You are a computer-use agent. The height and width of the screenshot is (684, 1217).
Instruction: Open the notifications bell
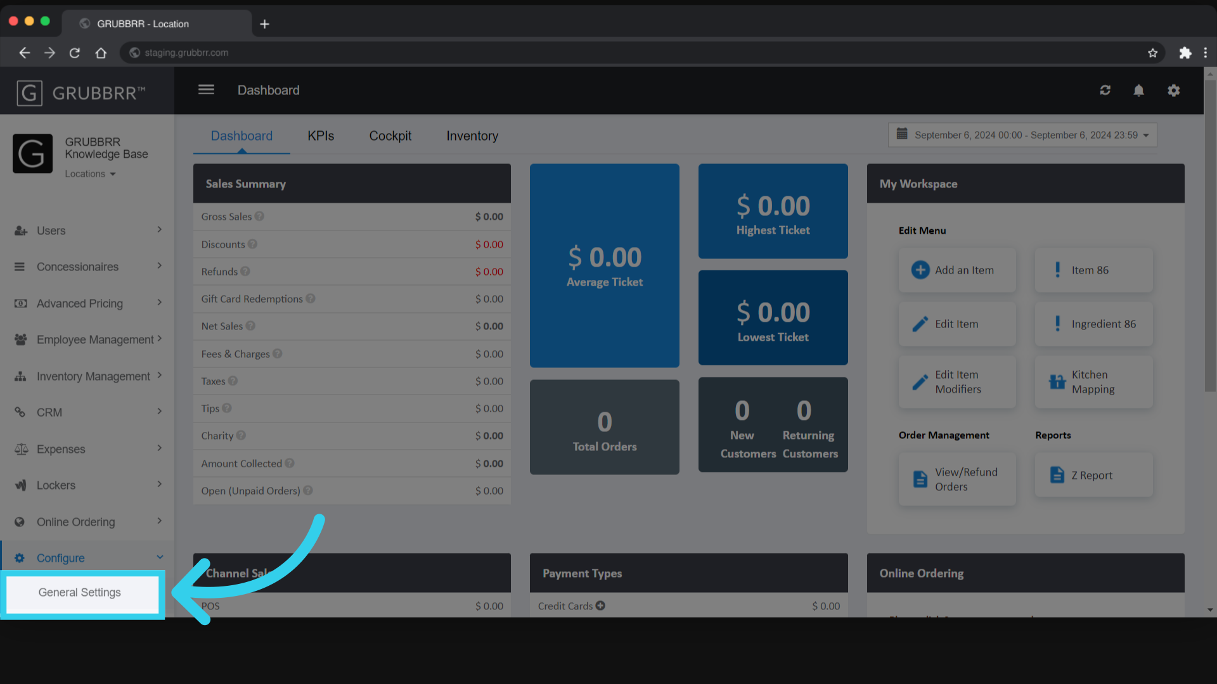(1138, 91)
